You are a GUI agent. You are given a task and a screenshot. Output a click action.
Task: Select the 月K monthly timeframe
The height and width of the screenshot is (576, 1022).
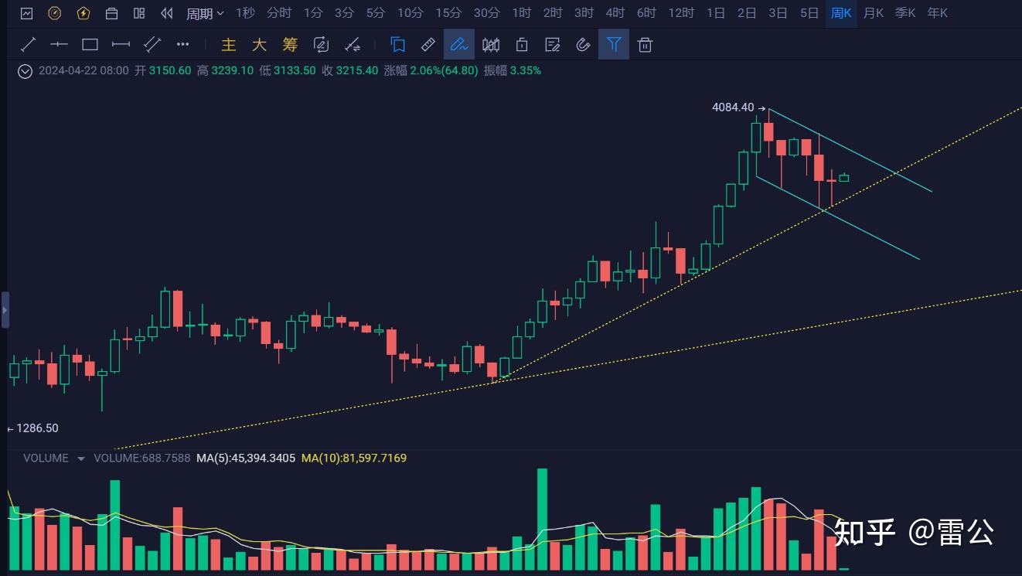[874, 13]
